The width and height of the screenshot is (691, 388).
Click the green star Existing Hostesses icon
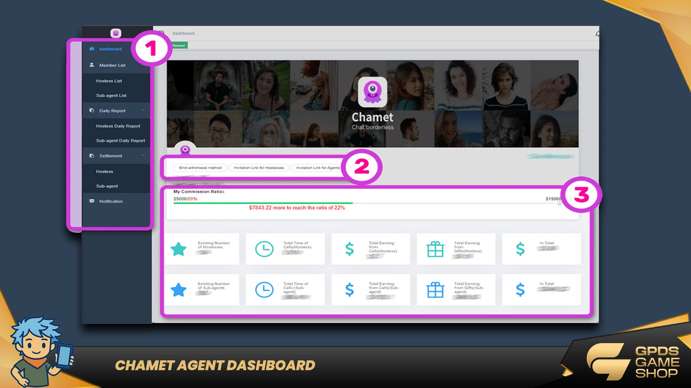tap(179, 249)
